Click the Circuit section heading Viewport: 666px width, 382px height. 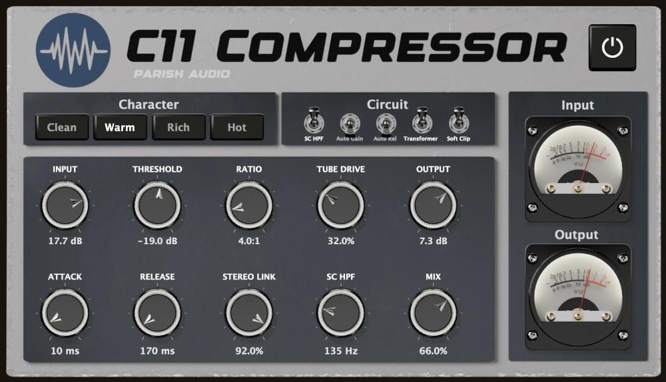point(388,104)
